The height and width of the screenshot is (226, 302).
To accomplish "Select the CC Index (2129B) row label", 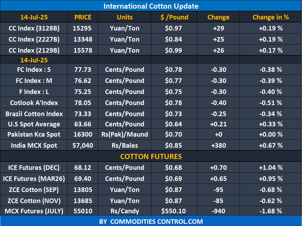I will 34,50.
